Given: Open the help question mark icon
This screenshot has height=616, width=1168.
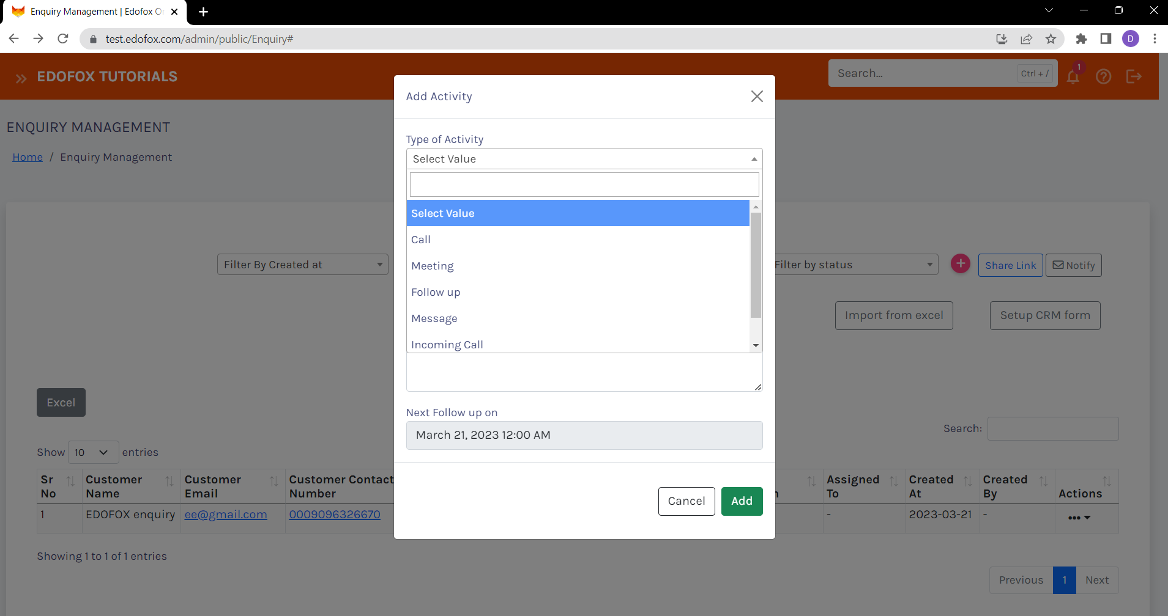Looking at the screenshot, I should pyautogui.click(x=1103, y=77).
